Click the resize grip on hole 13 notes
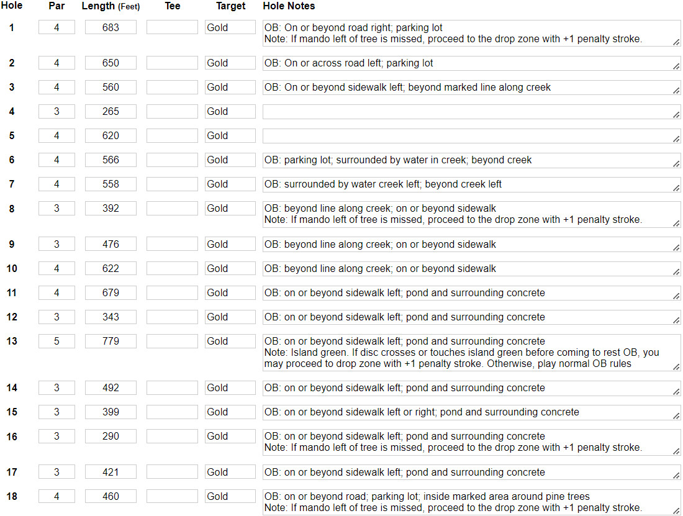The image size is (683, 516). [x=676, y=367]
